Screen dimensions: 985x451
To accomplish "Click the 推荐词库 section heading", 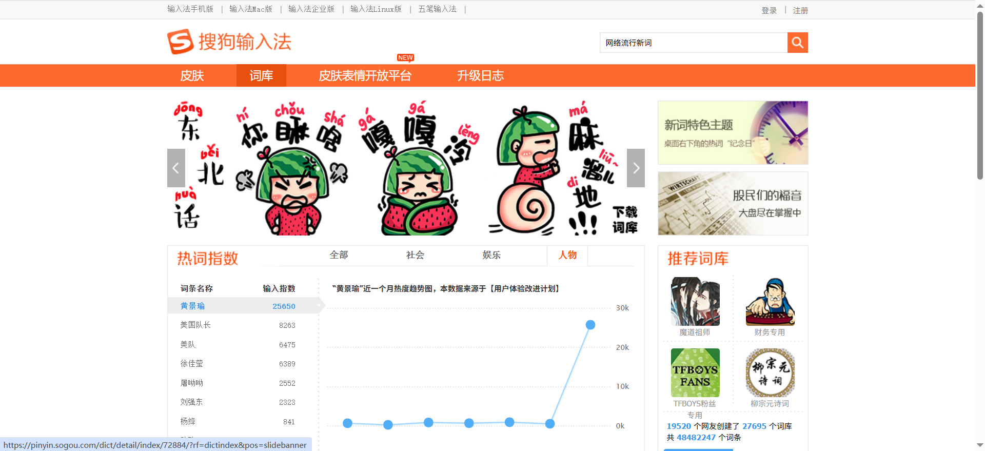I will pos(698,259).
